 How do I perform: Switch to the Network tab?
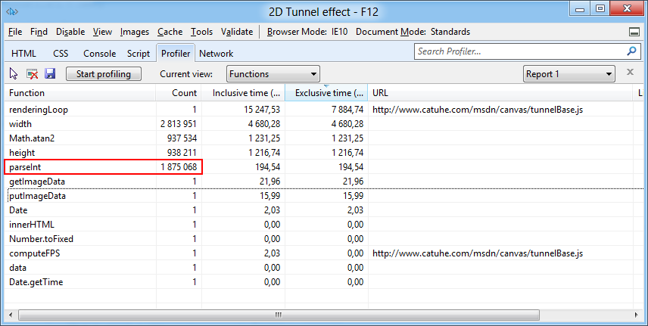tap(217, 54)
